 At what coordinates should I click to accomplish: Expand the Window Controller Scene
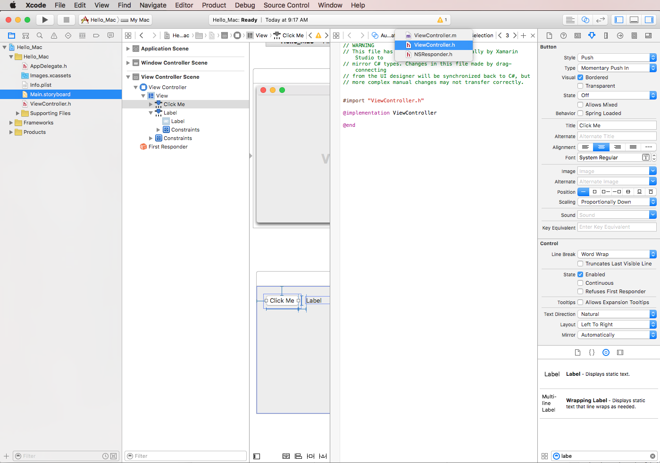click(128, 62)
